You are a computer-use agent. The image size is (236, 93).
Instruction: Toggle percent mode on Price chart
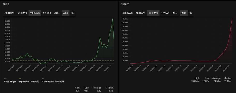[x=72, y=13]
